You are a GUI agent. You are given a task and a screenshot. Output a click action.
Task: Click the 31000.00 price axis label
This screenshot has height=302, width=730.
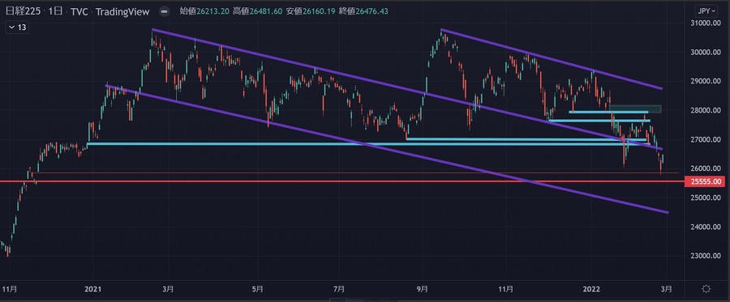point(706,23)
